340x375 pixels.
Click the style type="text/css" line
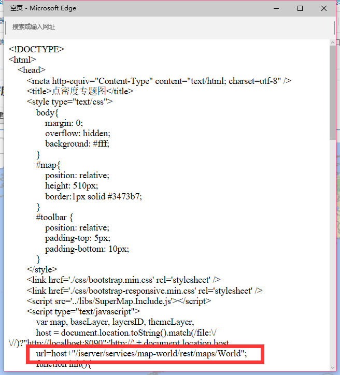[69, 102]
